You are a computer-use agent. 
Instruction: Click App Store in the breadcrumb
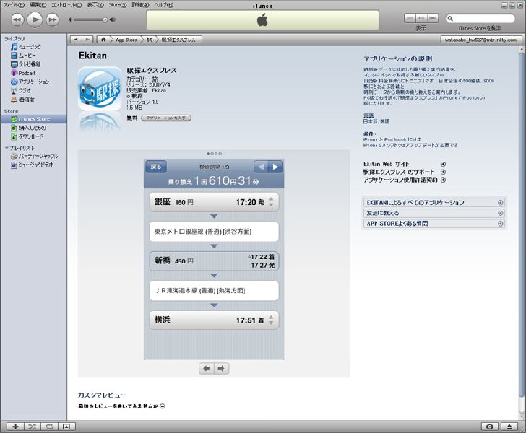(x=126, y=40)
